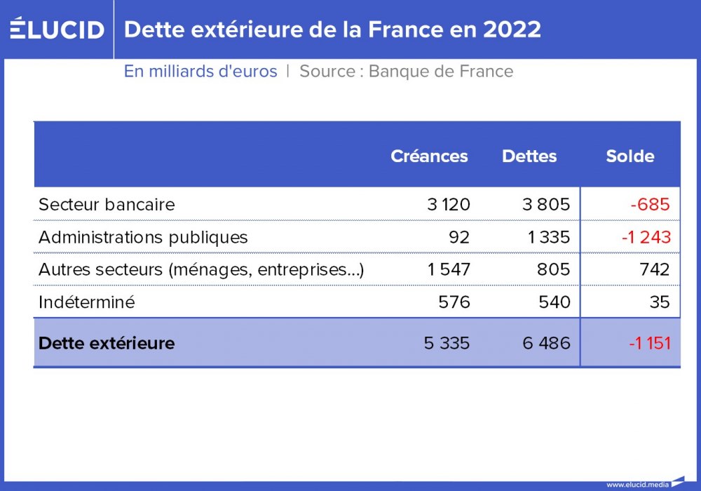Click the Administrations publiques row label
Image resolution: width=701 pixels, height=491 pixels.
[x=143, y=238]
